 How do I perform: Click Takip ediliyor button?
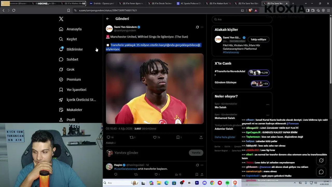pyautogui.click(x=258, y=39)
